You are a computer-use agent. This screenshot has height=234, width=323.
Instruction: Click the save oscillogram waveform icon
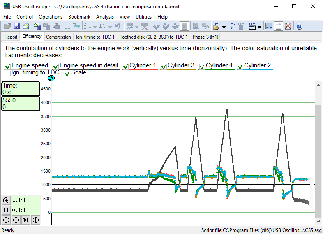(x=37, y=26)
